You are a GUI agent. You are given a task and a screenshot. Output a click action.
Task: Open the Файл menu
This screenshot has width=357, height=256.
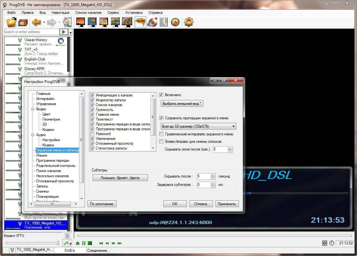11,13
